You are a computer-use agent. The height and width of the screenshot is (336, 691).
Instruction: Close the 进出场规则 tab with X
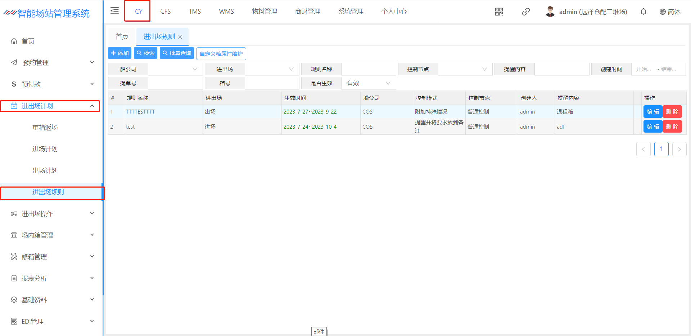click(x=180, y=37)
